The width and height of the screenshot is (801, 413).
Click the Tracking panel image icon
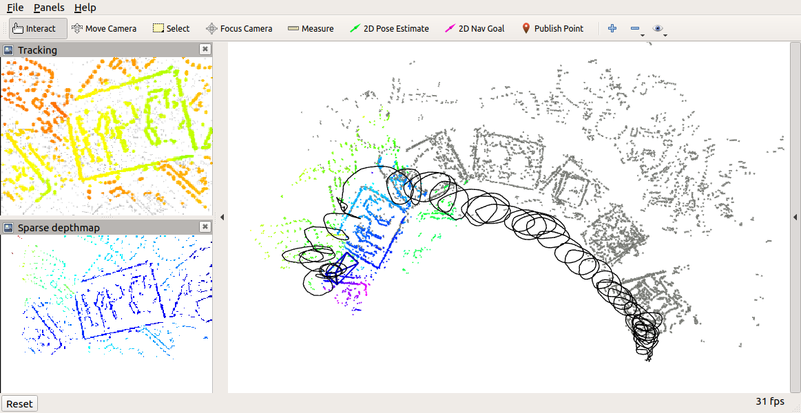(8, 50)
